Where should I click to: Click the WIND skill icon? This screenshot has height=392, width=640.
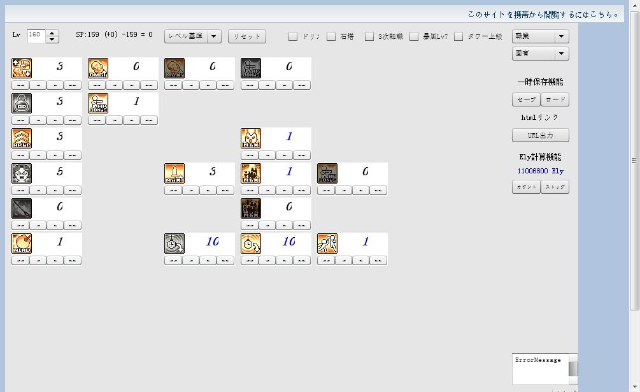tap(22, 243)
